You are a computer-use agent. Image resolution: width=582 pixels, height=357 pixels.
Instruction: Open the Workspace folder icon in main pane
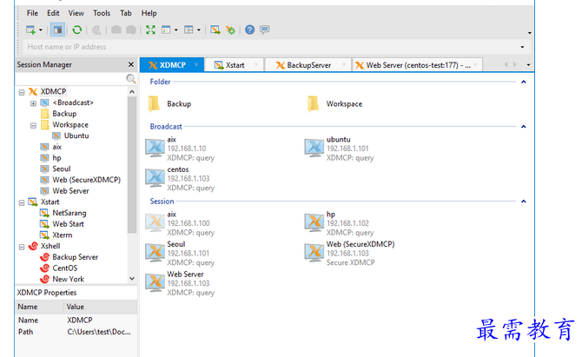click(314, 104)
